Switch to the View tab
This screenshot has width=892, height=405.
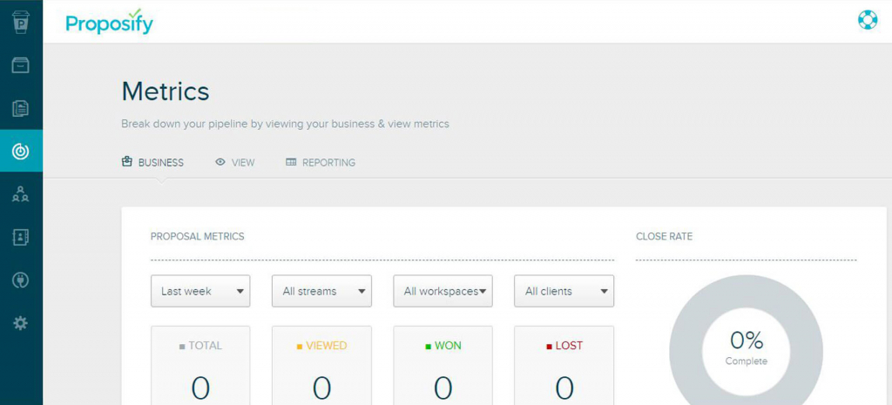point(235,163)
